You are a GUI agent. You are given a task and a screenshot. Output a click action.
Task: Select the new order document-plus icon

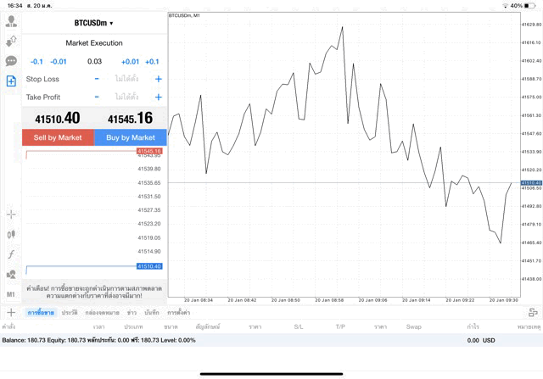[11, 81]
